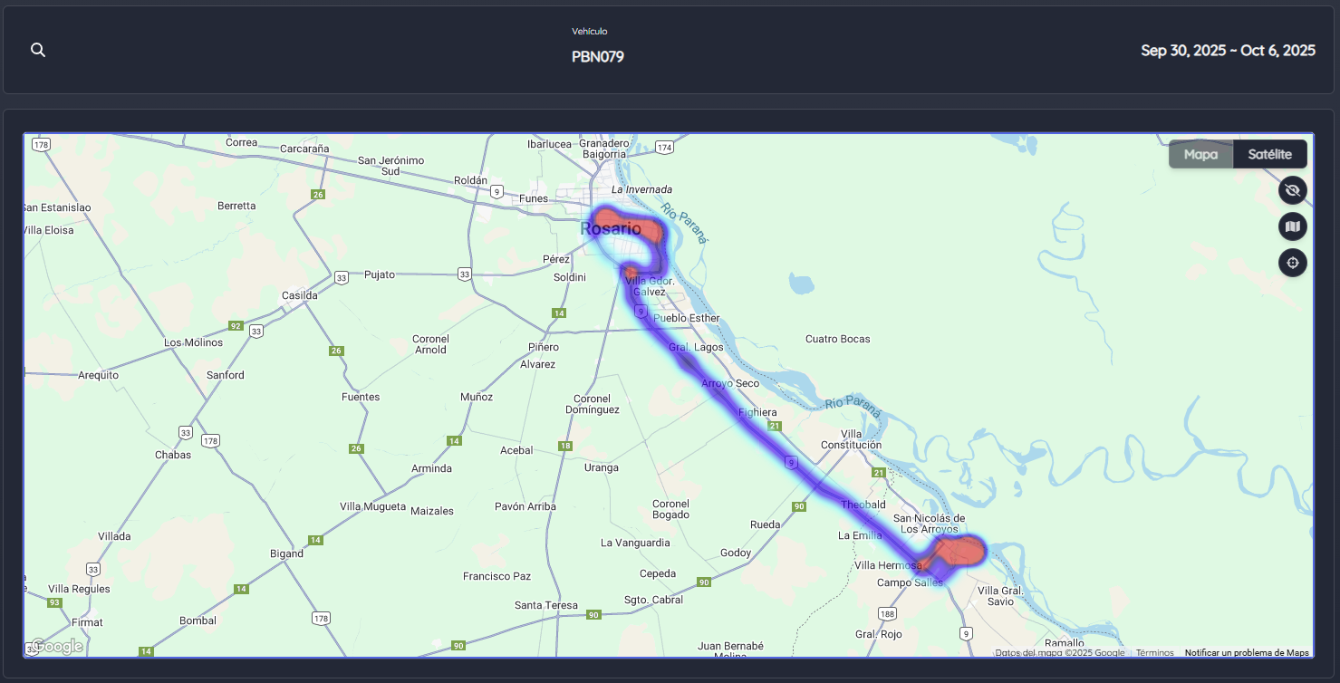Viewport: 1340px width, 683px height.
Task: Click the 'San Nicolás de Los Arroyos' label
Action: tap(930, 524)
